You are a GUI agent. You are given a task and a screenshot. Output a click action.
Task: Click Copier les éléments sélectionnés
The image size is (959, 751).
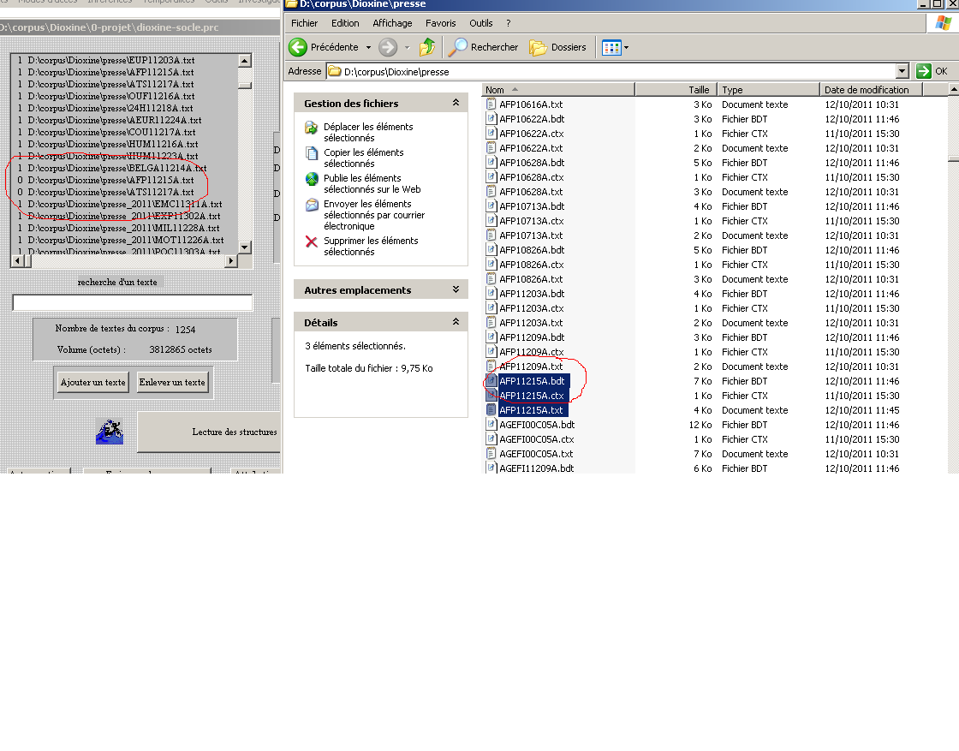pyautogui.click(x=364, y=158)
